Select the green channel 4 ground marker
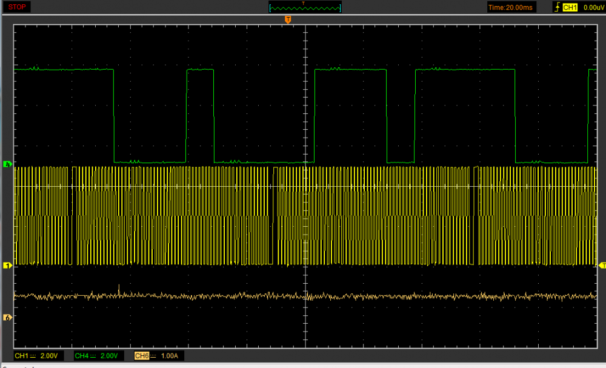Screen dimensions: 606x368 coord(7,164)
